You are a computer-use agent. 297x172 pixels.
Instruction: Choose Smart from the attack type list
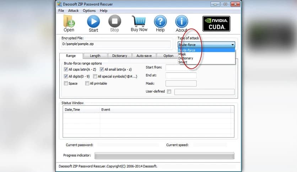click(206, 62)
